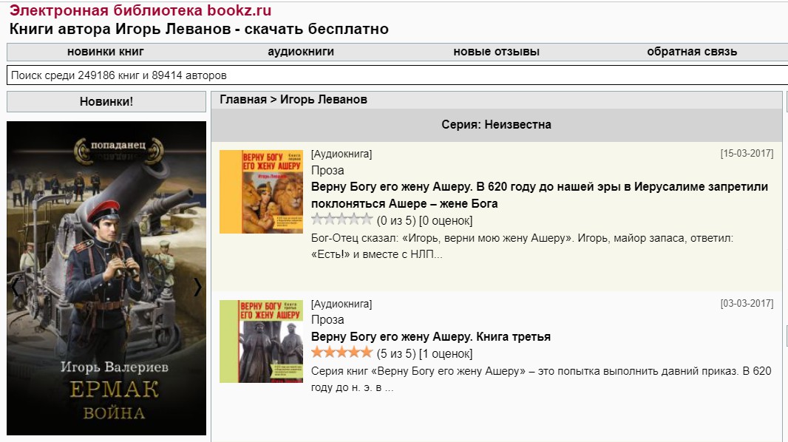Click the text '(0 из 5) [0 оценок]'
The image size is (788, 442).
pos(424,220)
